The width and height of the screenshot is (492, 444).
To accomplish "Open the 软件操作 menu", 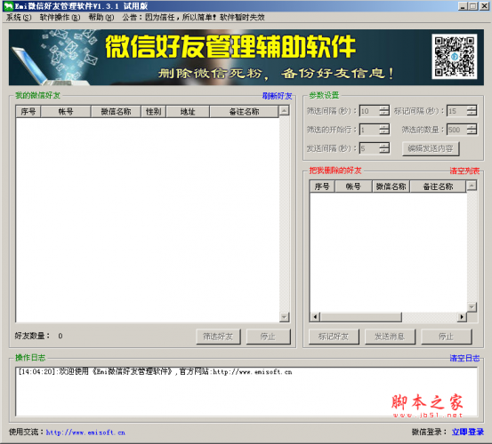I will point(60,17).
